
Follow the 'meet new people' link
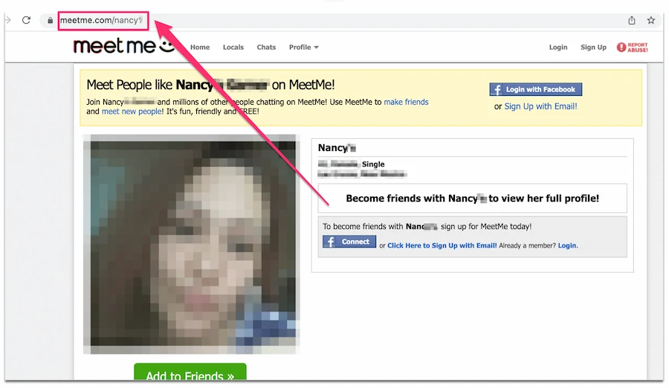point(132,111)
